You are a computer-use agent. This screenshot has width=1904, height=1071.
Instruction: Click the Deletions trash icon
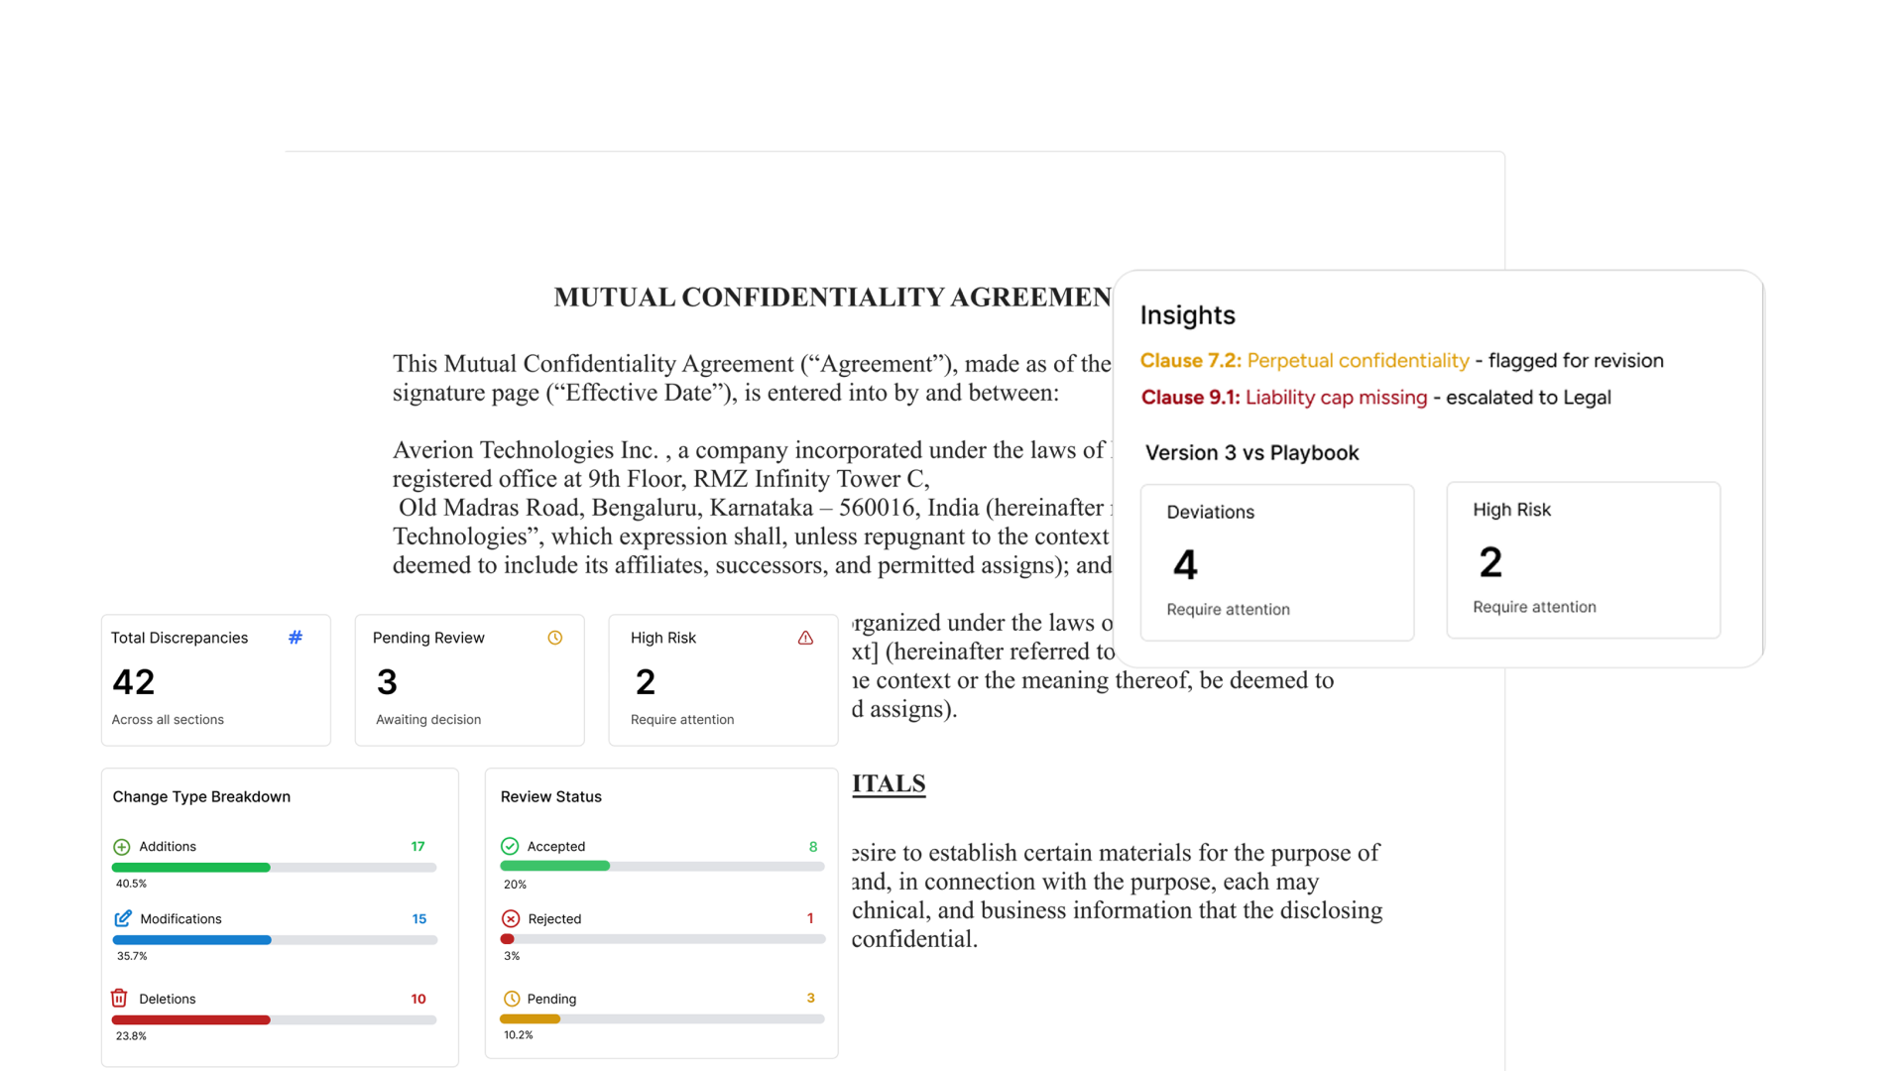119,999
